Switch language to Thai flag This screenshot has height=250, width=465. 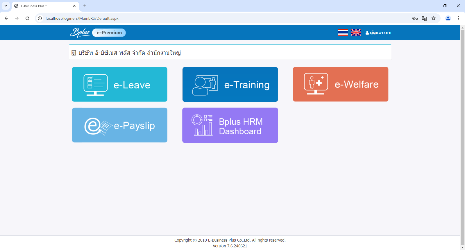tap(343, 33)
